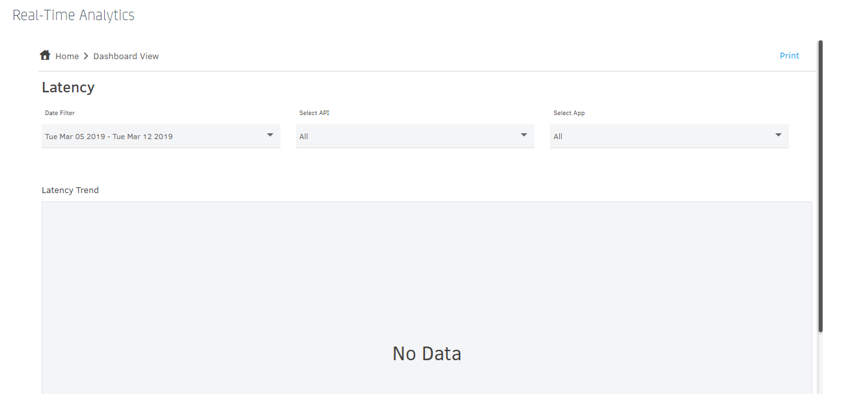The width and height of the screenshot is (850, 394).
Task: Click the Select API field label
Action: point(314,113)
